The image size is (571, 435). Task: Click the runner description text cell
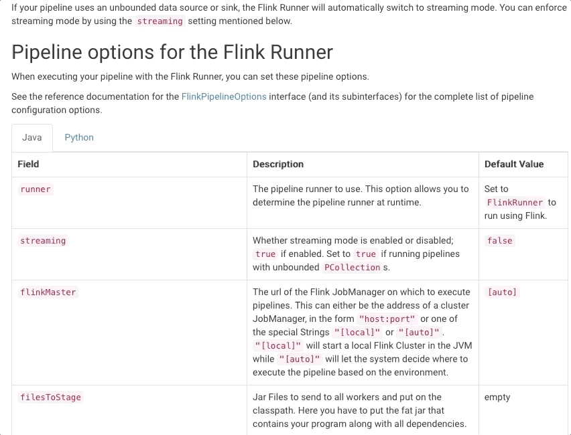361,195
